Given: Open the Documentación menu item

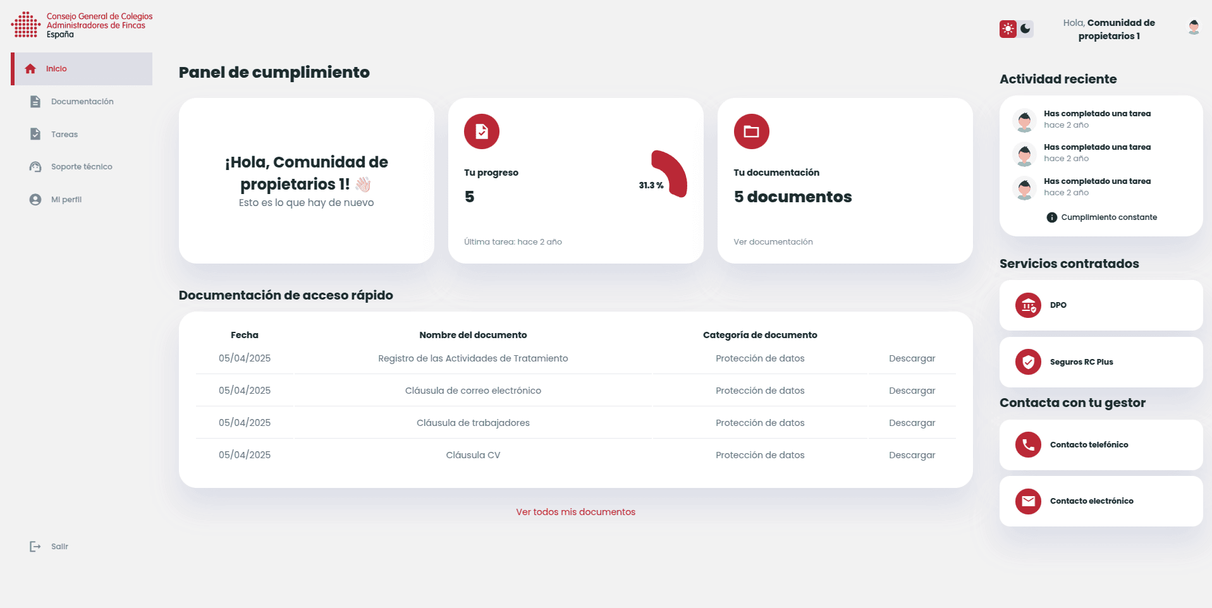Looking at the screenshot, I should 82,102.
